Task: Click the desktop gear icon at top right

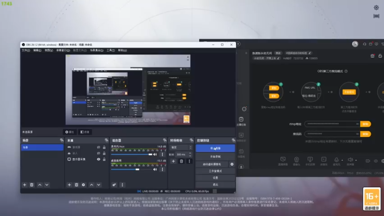Action: pyautogui.click(x=376, y=8)
